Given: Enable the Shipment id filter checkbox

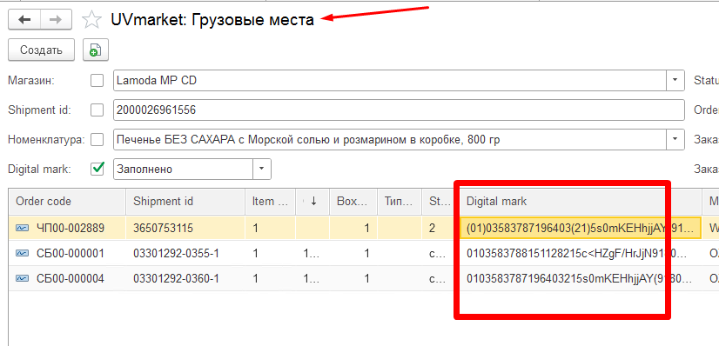Looking at the screenshot, I should 97,110.
